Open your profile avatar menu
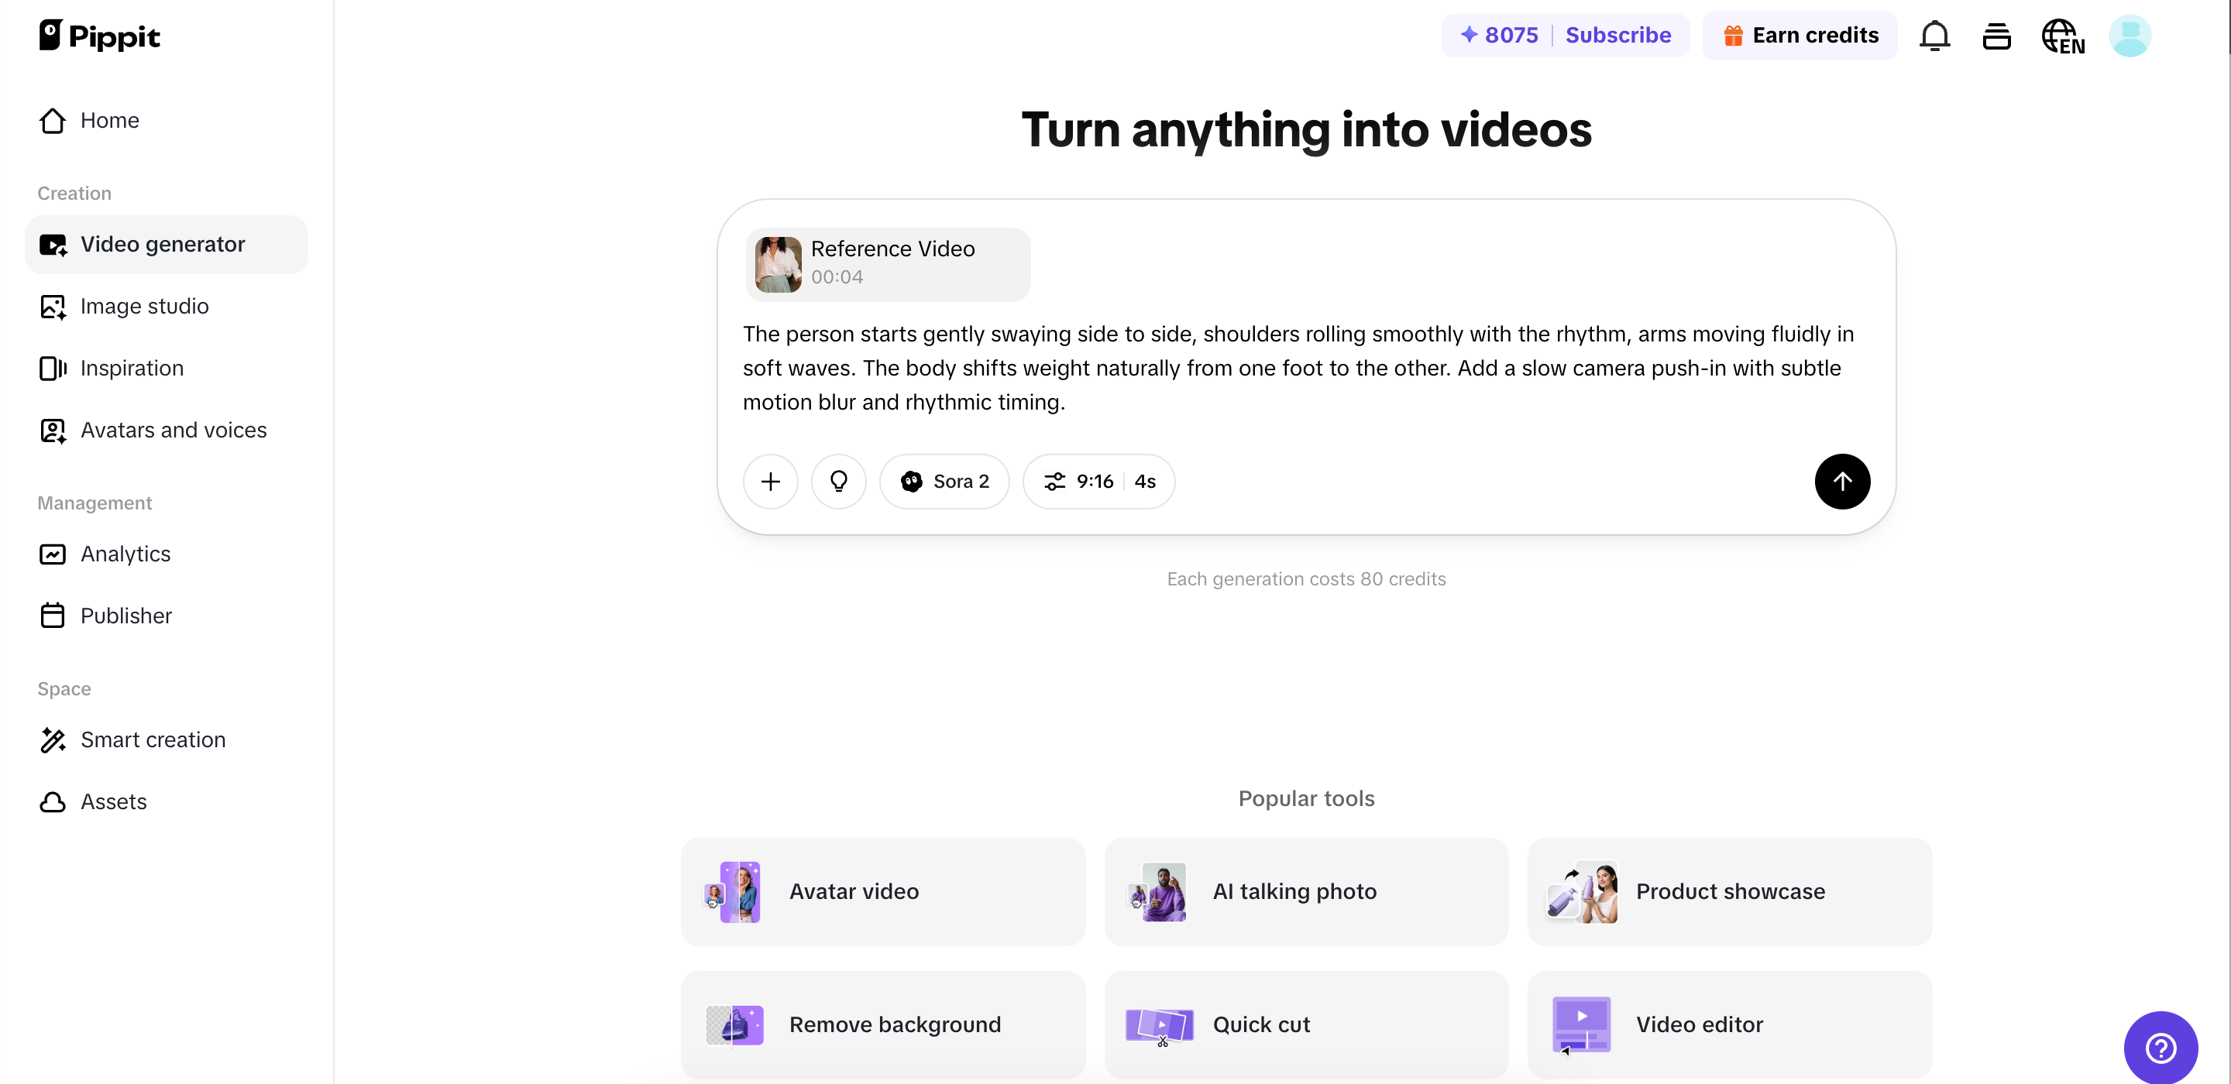2231x1084 pixels. point(2130,36)
